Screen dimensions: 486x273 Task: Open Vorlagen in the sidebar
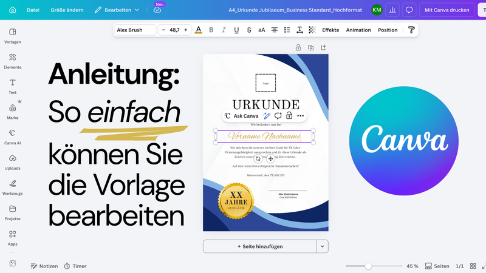[x=13, y=36]
